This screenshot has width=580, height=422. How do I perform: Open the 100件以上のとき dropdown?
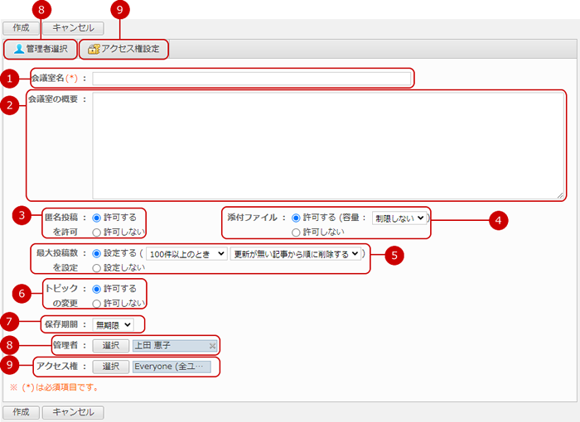point(186,254)
